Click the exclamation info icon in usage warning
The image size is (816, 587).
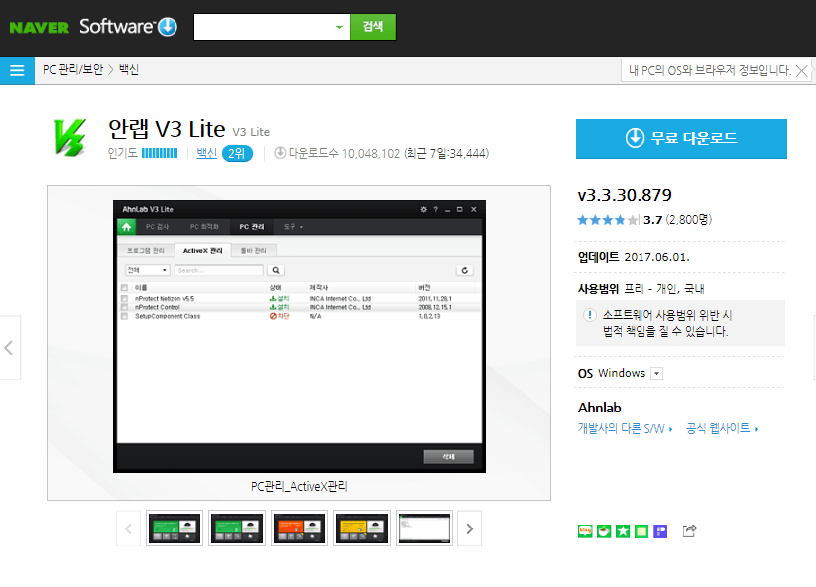click(x=590, y=315)
